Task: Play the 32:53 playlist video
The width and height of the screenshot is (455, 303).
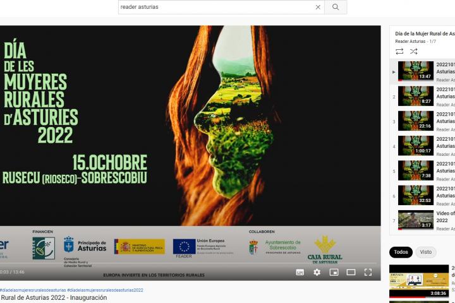Action: click(416, 195)
